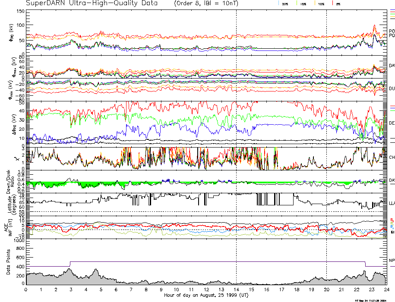Click the dashed vertical line at hour 14

tap(237, 129)
